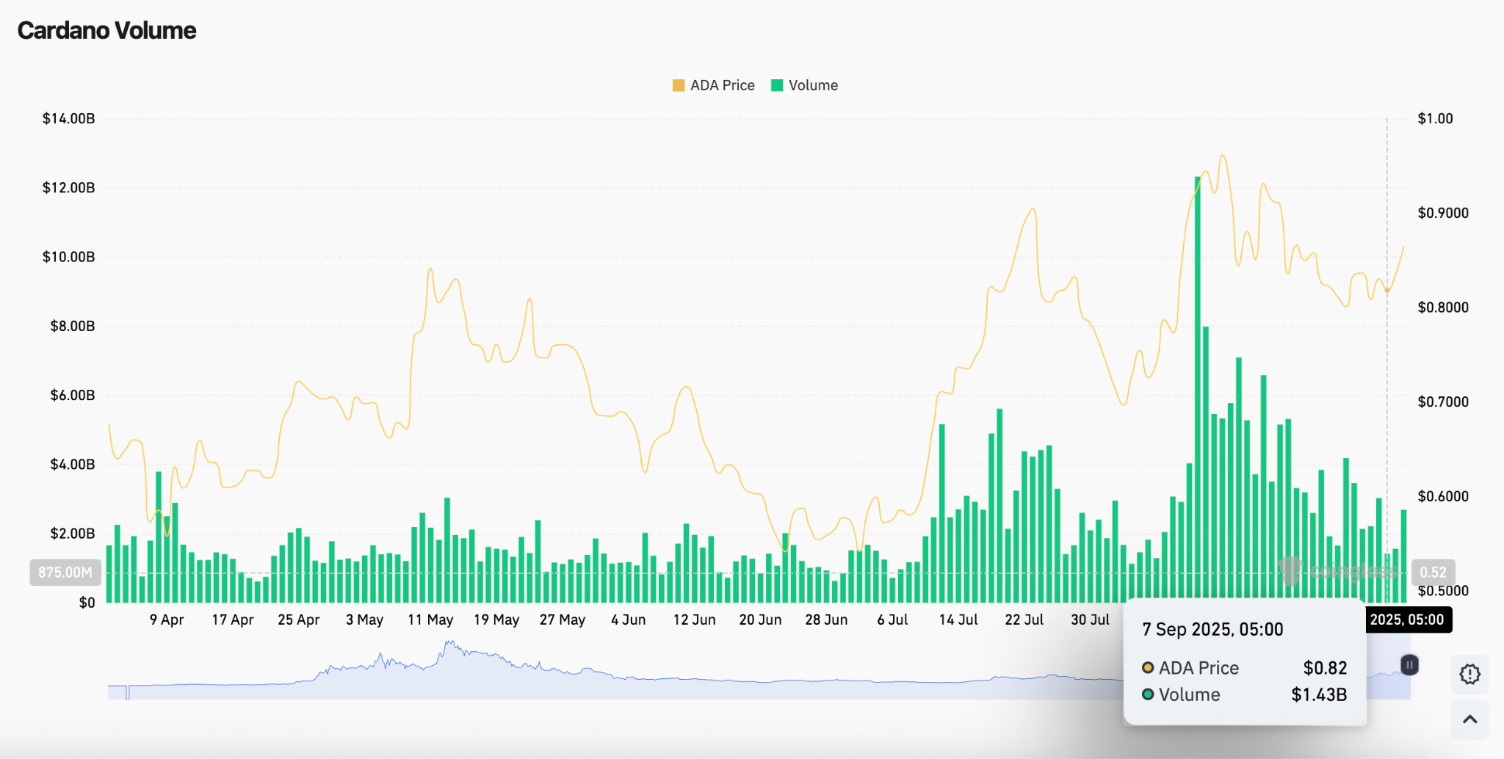Click the 19 May axis label

(496, 620)
